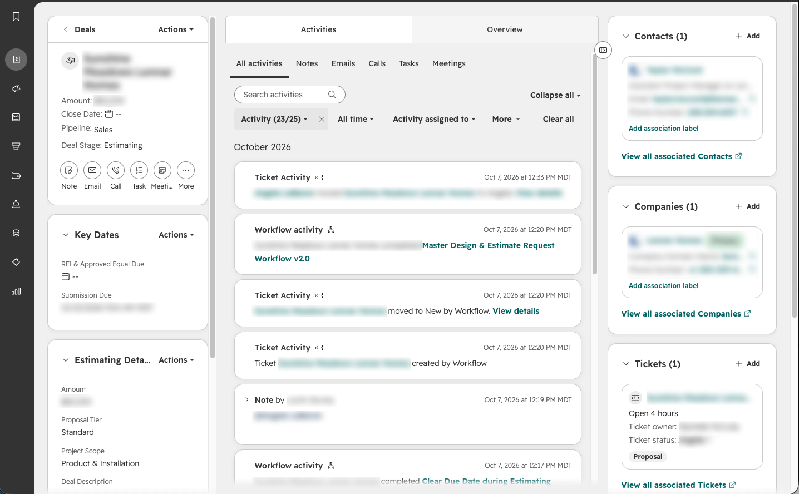Open Activity assigned to dropdown
Screen dimensions: 799x494
[434, 119]
